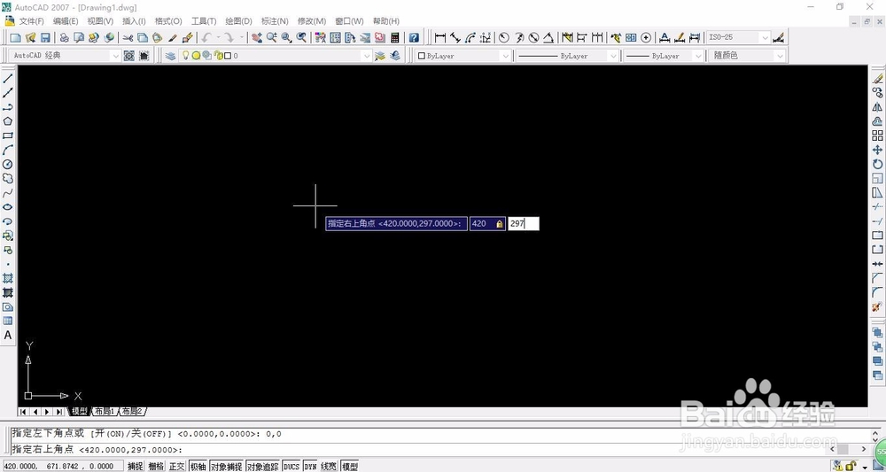The image size is (886, 472).
Task: Click the Pan realtime hand icon
Action: click(257, 38)
